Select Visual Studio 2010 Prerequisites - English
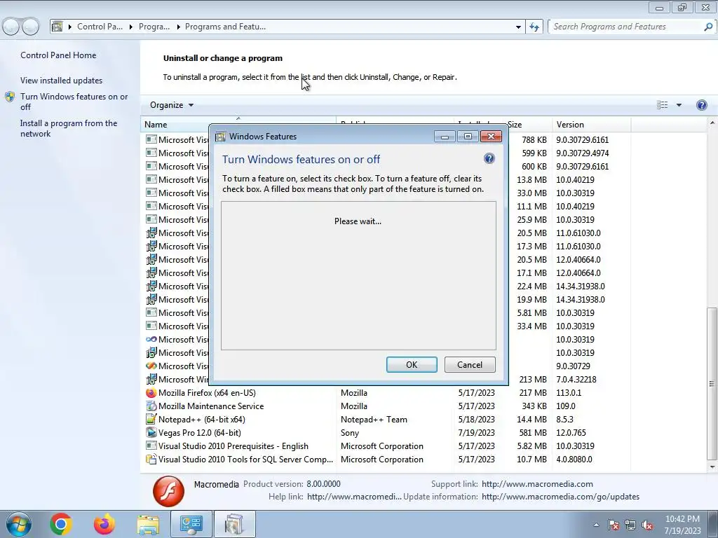 (x=233, y=446)
